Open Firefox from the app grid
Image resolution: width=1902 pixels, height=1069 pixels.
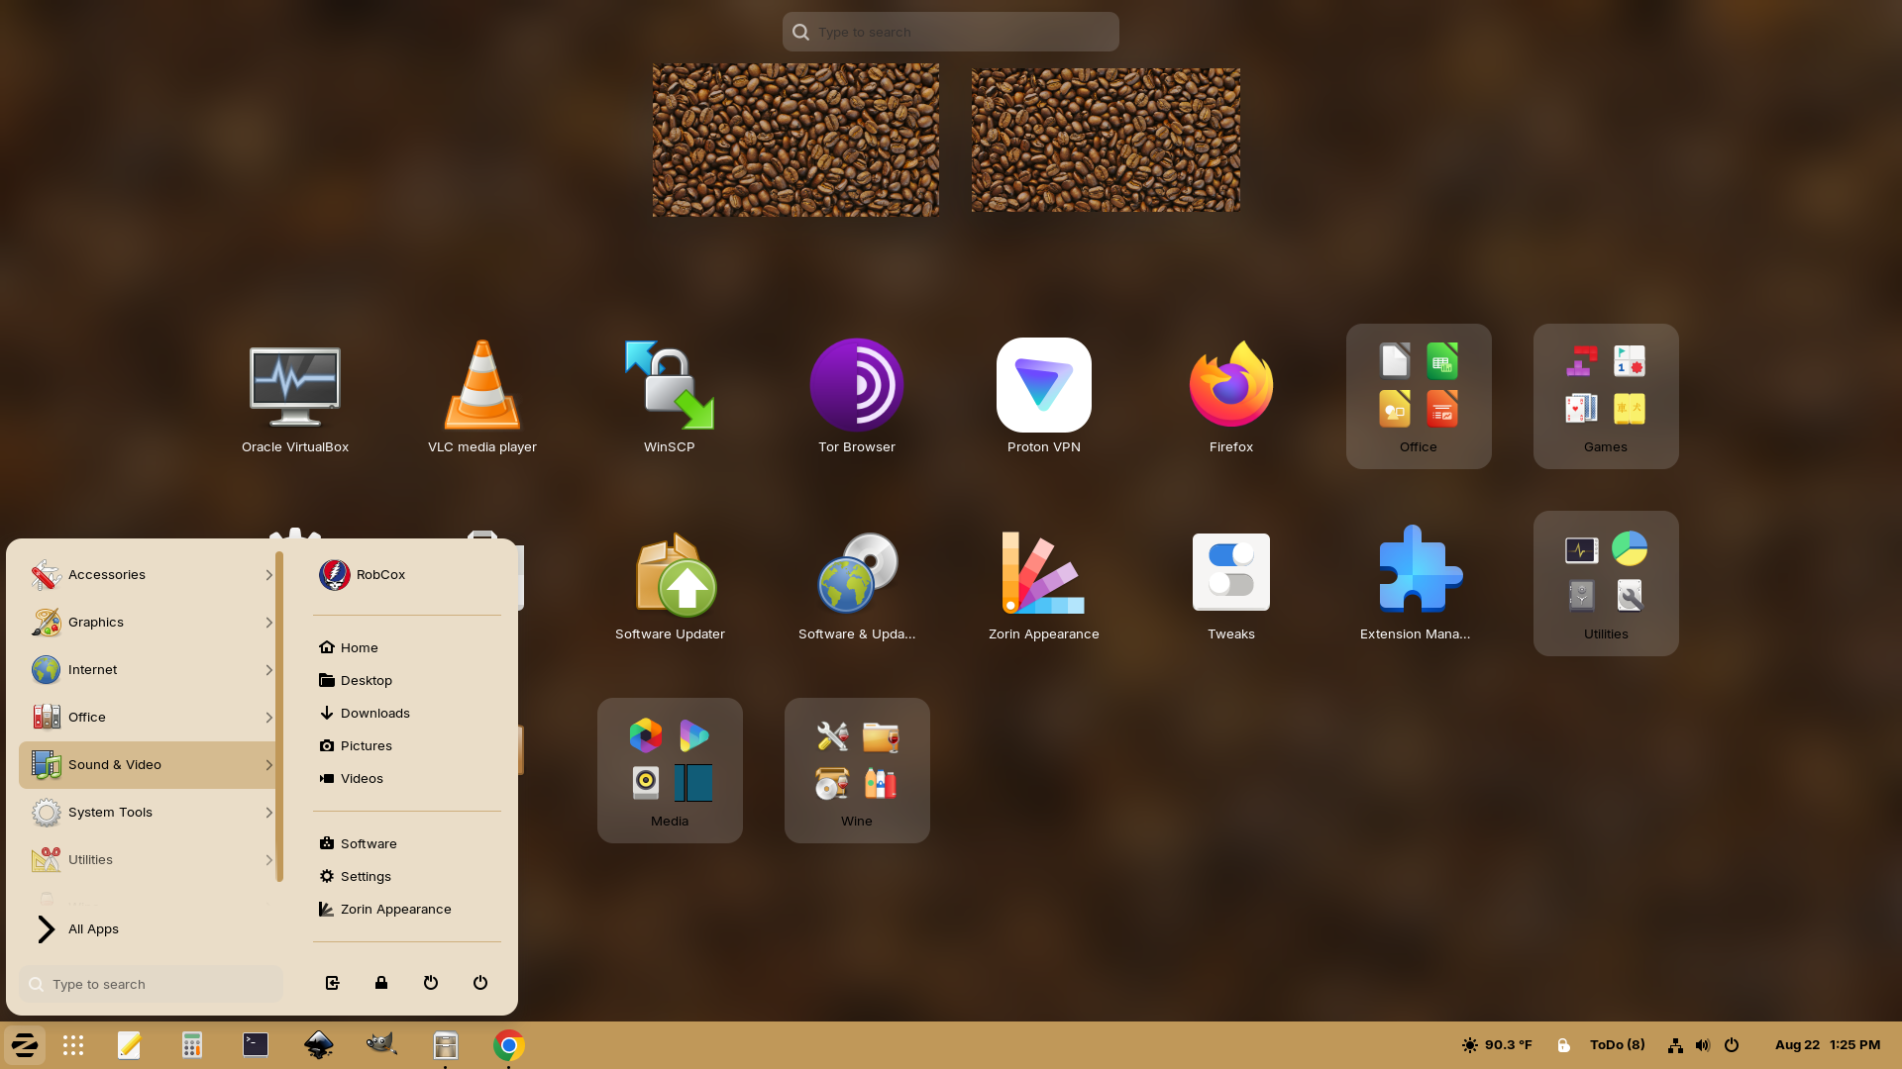pyautogui.click(x=1230, y=396)
